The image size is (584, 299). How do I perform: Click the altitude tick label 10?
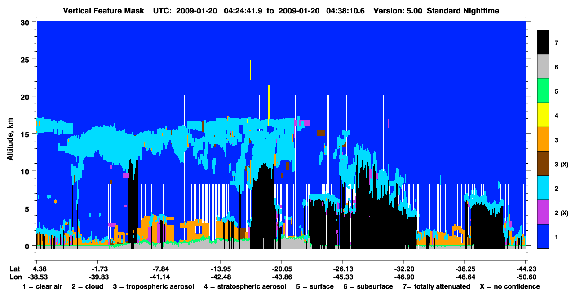coord(26,171)
